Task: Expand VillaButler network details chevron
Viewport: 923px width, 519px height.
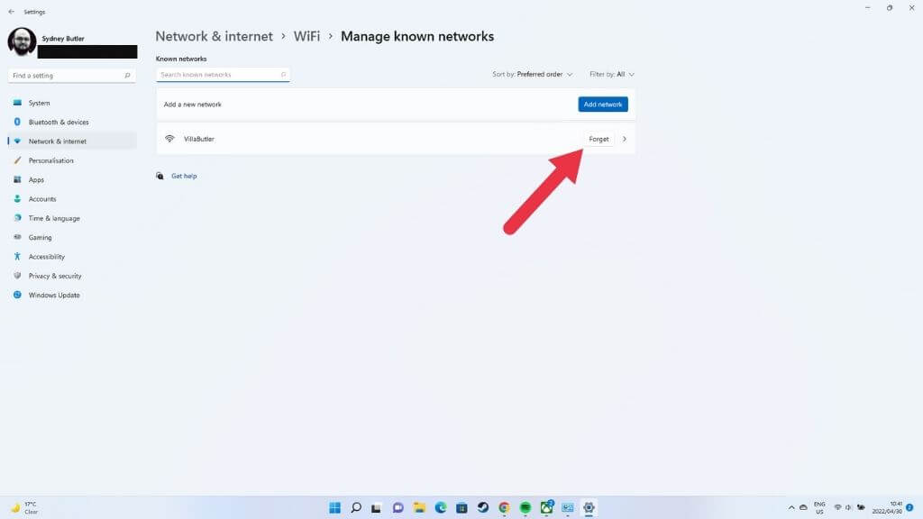Action: (625, 140)
